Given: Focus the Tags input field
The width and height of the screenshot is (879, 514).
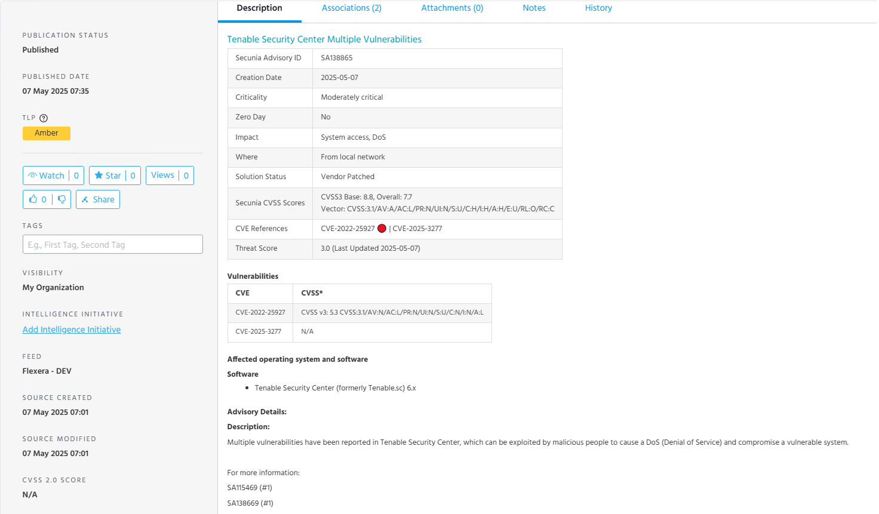Looking at the screenshot, I should (x=113, y=244).
